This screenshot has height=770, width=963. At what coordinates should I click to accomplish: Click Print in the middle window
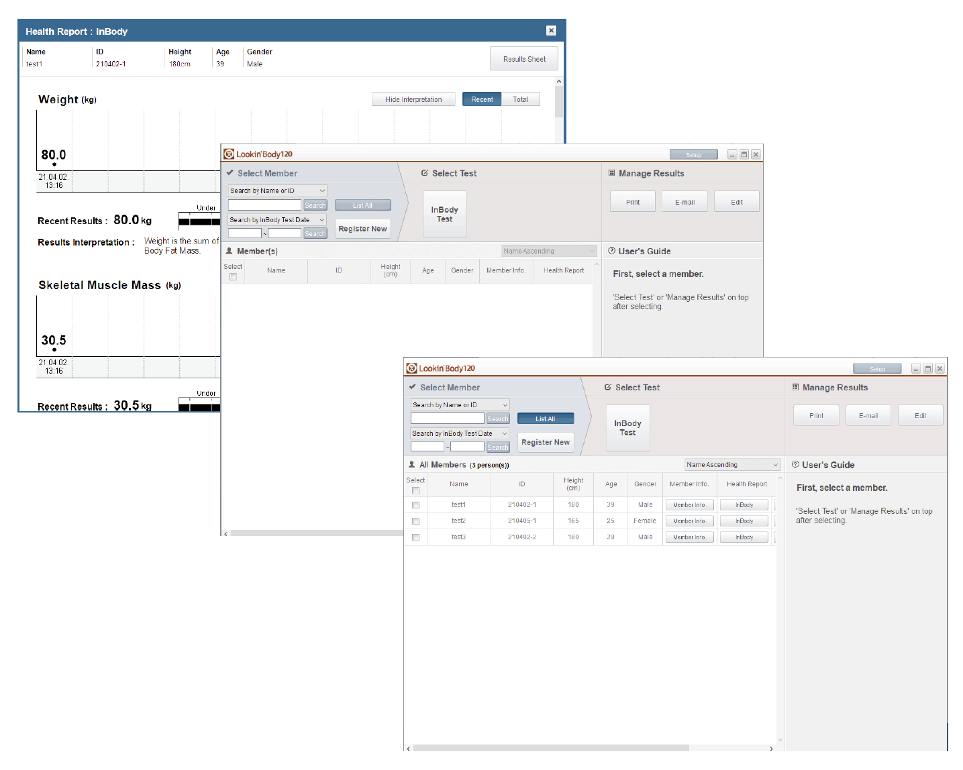point(633,202)
